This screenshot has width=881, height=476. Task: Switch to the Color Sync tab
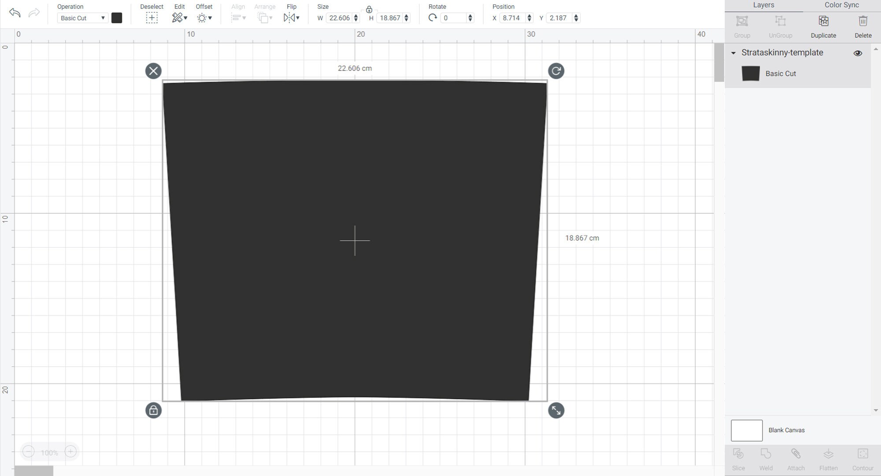tap(840, 5)
